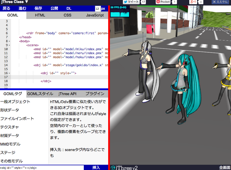Collapse the scene tag fold on line 9
Screen dimensions: 231x170
tap(9, 45)
